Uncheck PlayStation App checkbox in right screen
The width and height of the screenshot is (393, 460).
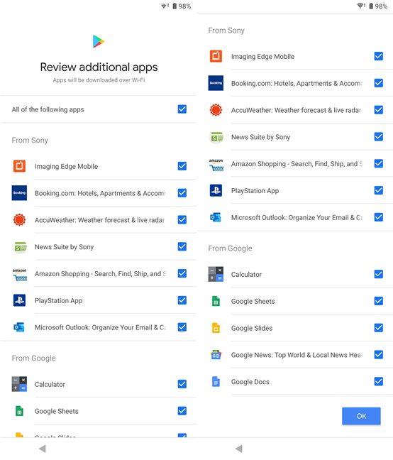click(x=379, y=190)
